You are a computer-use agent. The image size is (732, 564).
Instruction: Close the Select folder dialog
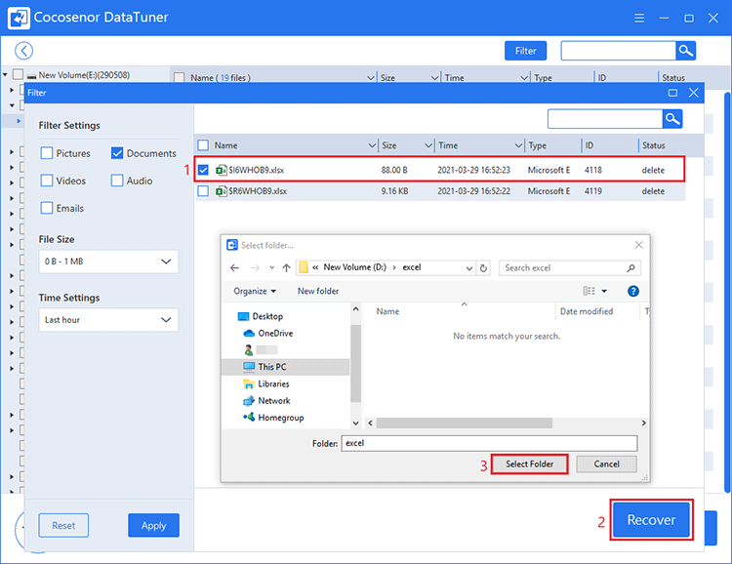point(639,245)
